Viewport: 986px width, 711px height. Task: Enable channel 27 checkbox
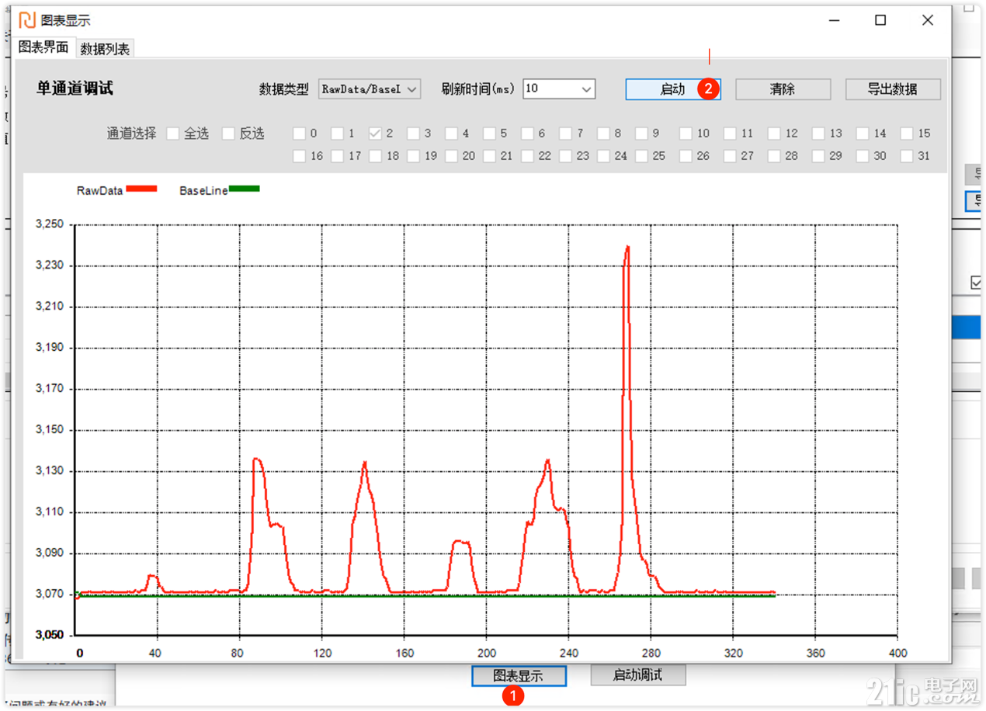pos(730,156)
